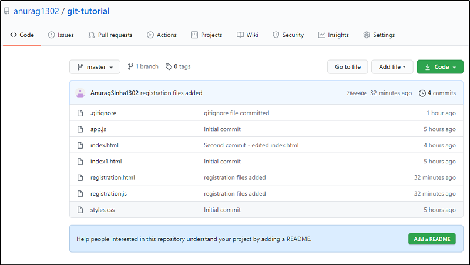Click the repository icon before anurag1302
This screenshot has height=265, width=470.
[7, 11]
